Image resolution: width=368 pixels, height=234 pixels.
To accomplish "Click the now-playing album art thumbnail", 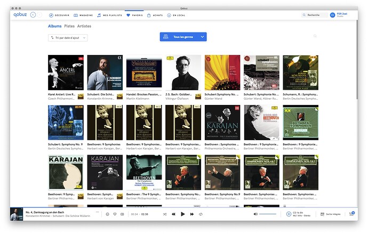I will [x=17, y=214].
